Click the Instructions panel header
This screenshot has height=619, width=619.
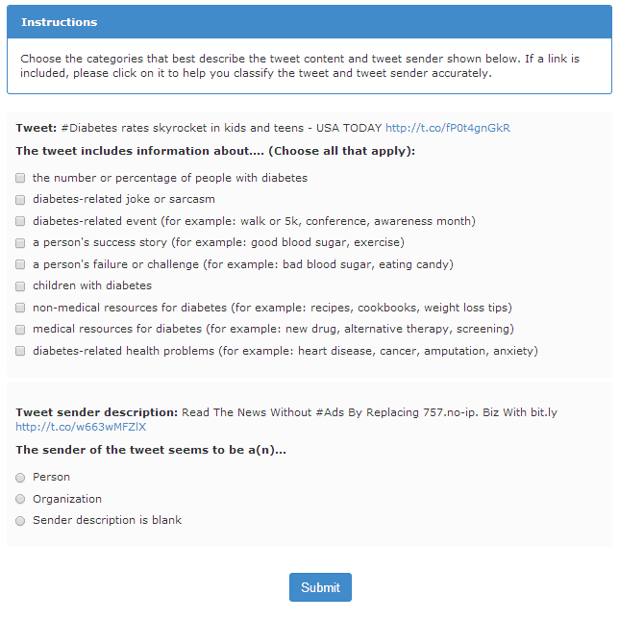[x=309, y=22]
